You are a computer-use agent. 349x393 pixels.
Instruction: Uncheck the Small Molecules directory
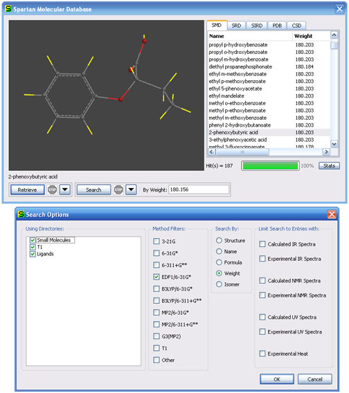point(33,240)
